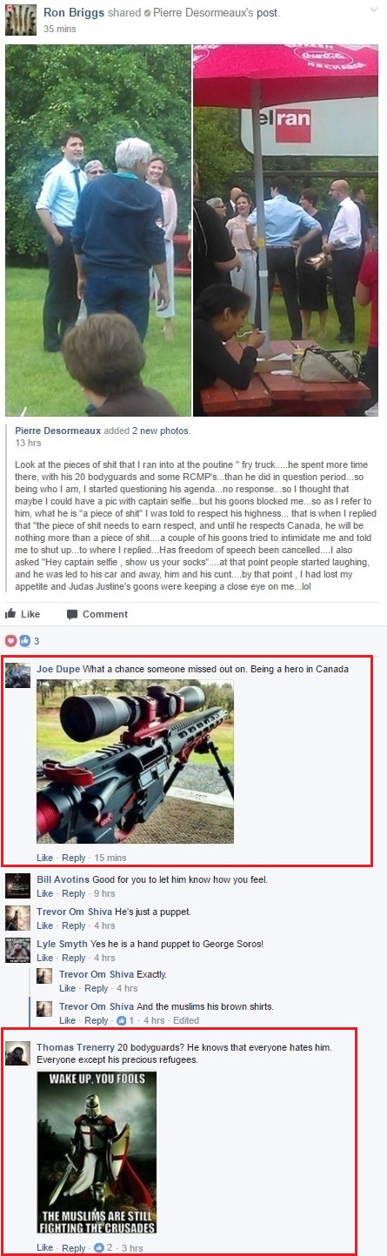Click Bill Avotins' avatar thumbnail

coord(17,885)
